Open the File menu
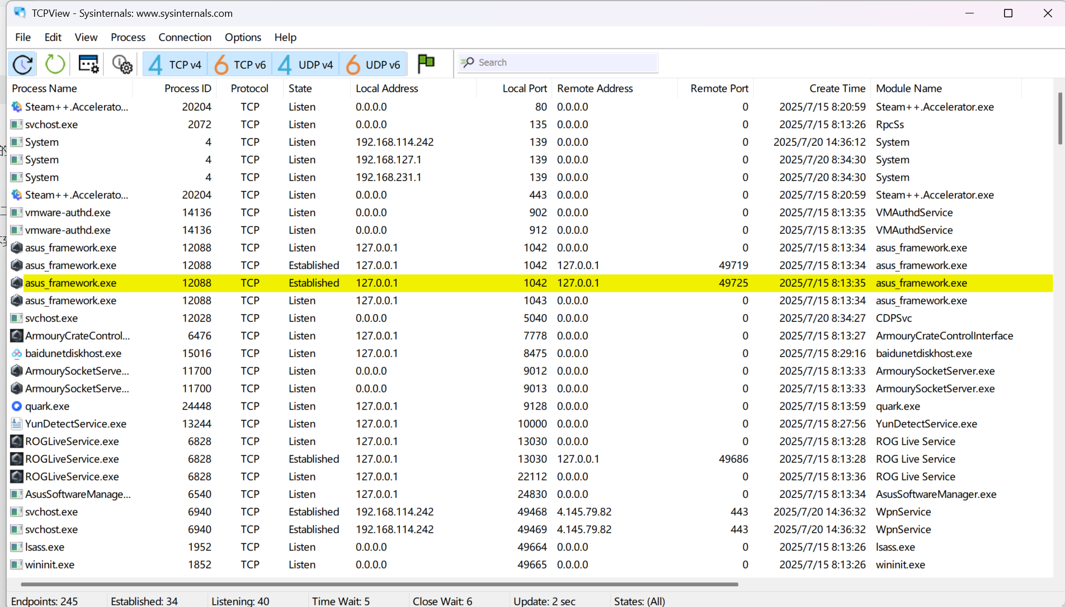 pos(23,37)
